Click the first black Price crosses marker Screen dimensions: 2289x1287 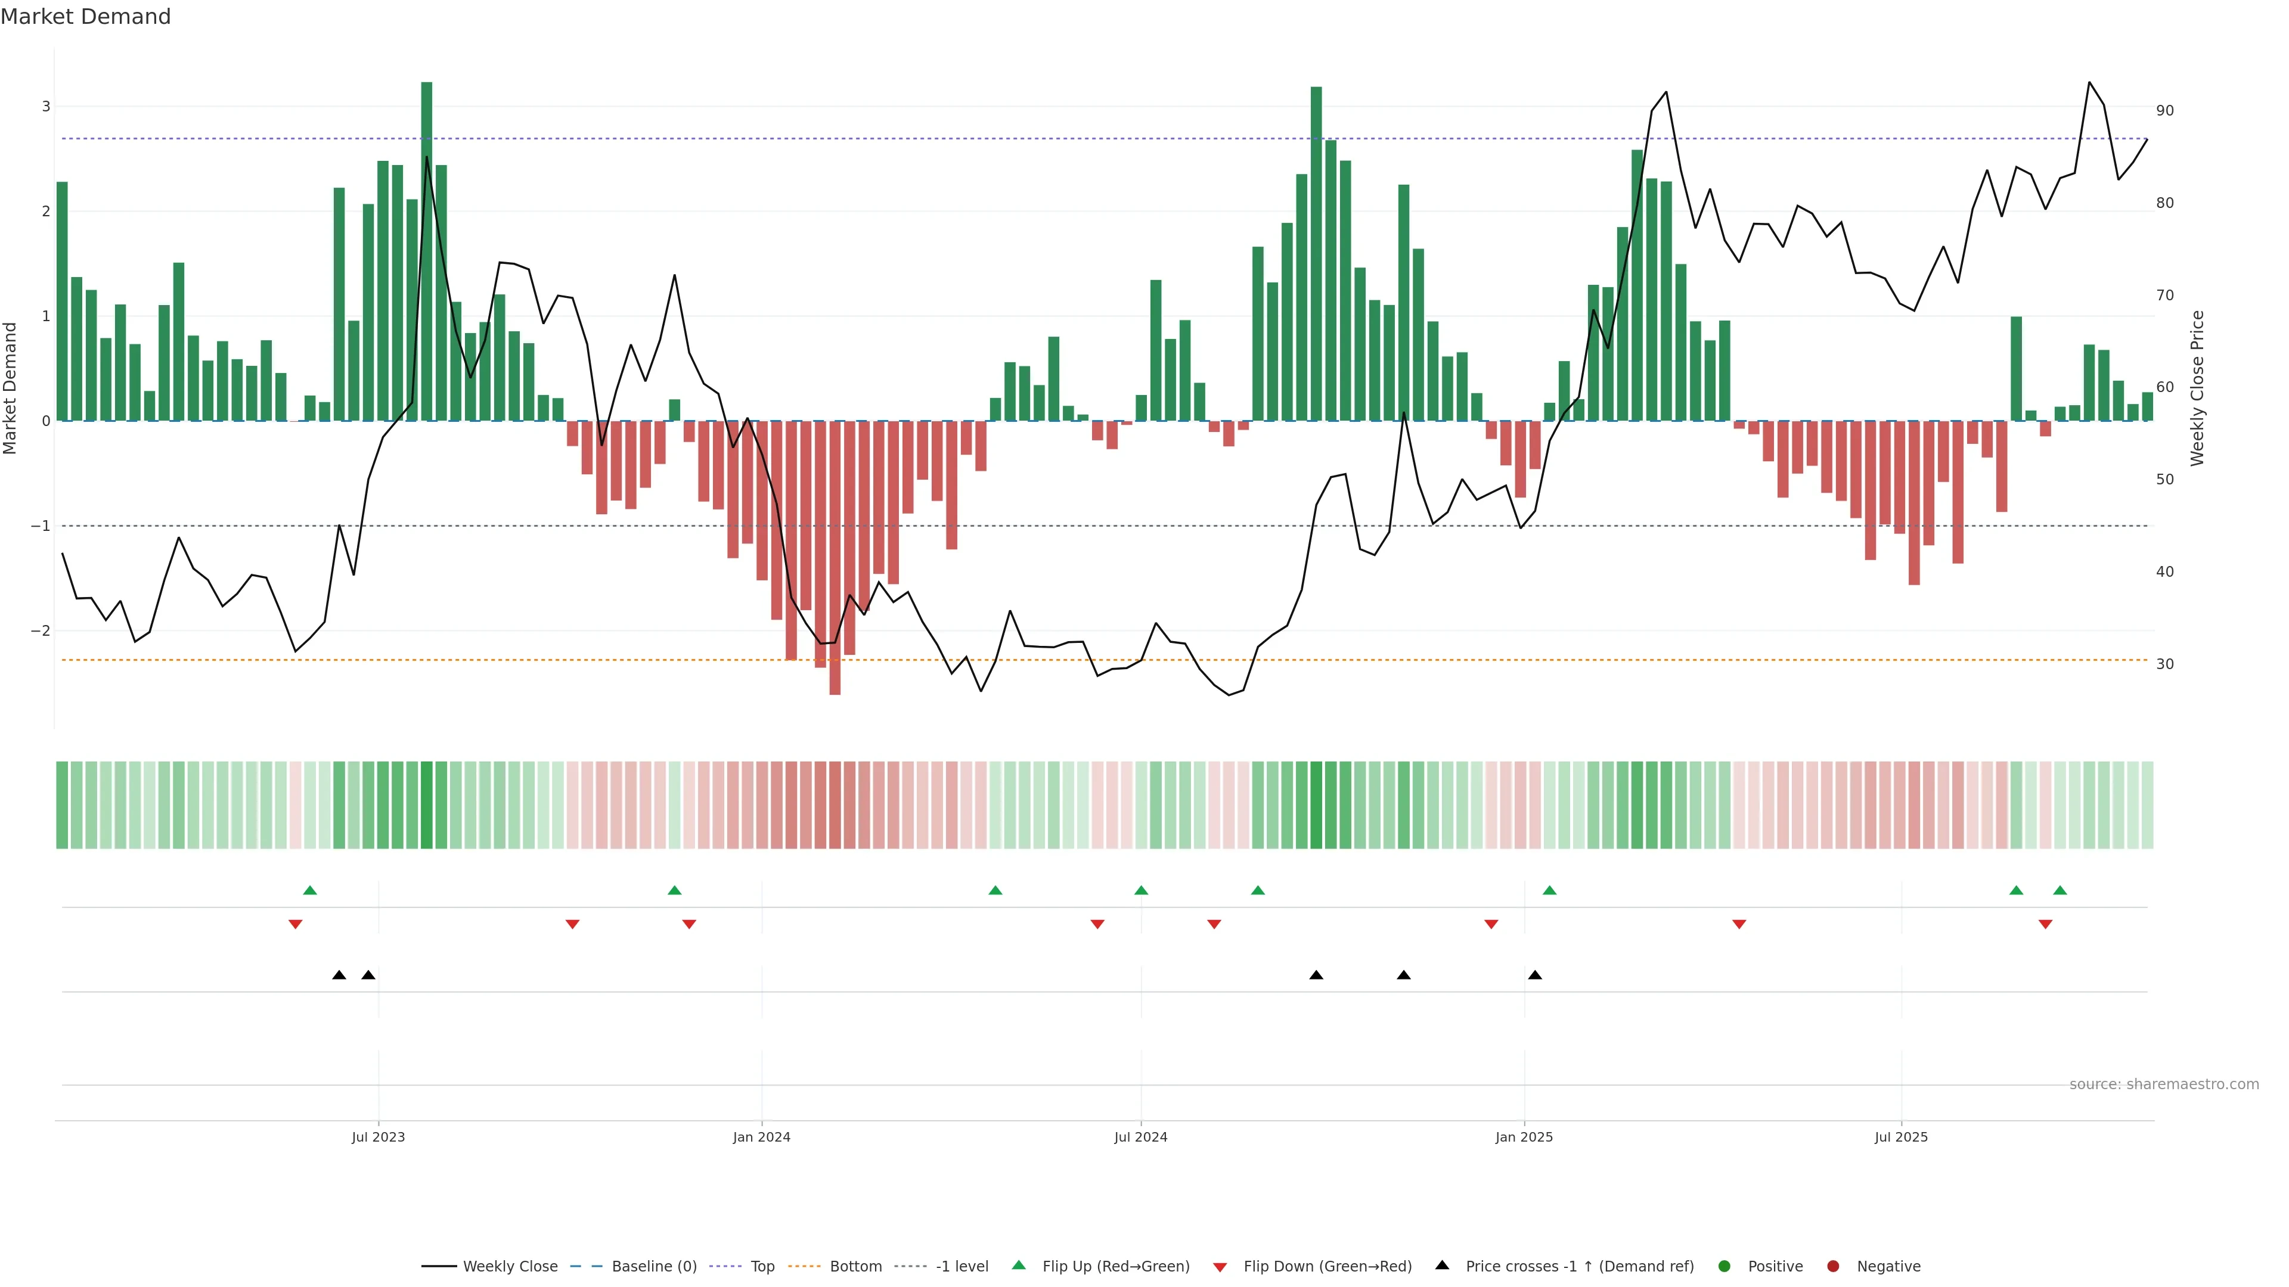[339, 975]
